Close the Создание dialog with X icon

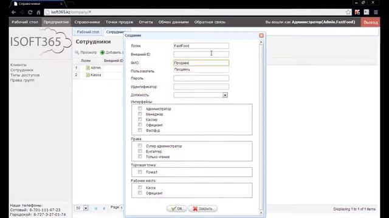[261, 36]
